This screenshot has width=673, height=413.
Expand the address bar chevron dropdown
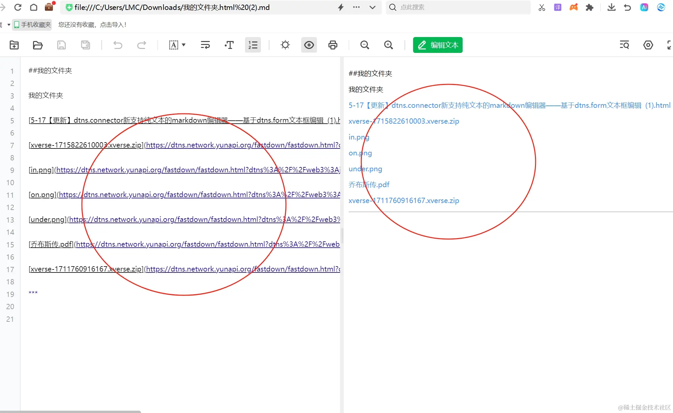[x=372, y=7]
